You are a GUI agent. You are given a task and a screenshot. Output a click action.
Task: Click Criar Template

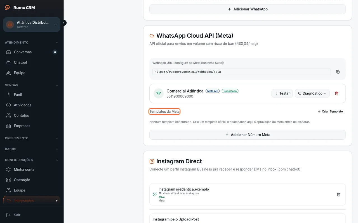click(x=330, y=111)
